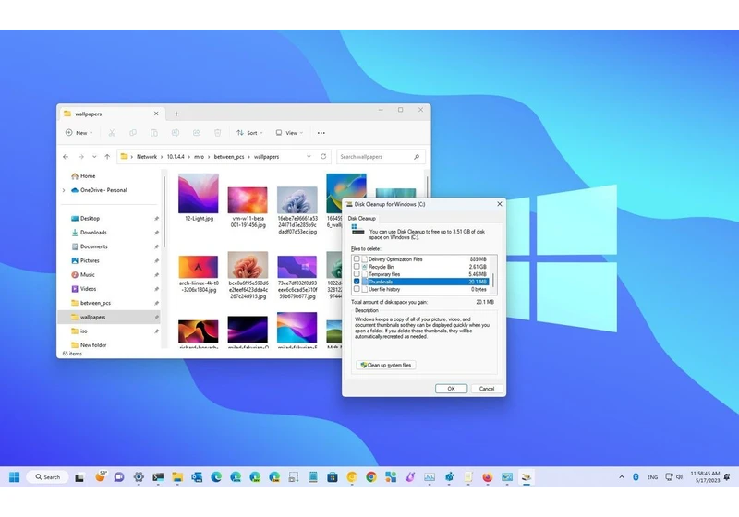Open the New dropdown in Explorer toolbar
Viewport: 739px width, 517px height.
click(x=79, y=133)
